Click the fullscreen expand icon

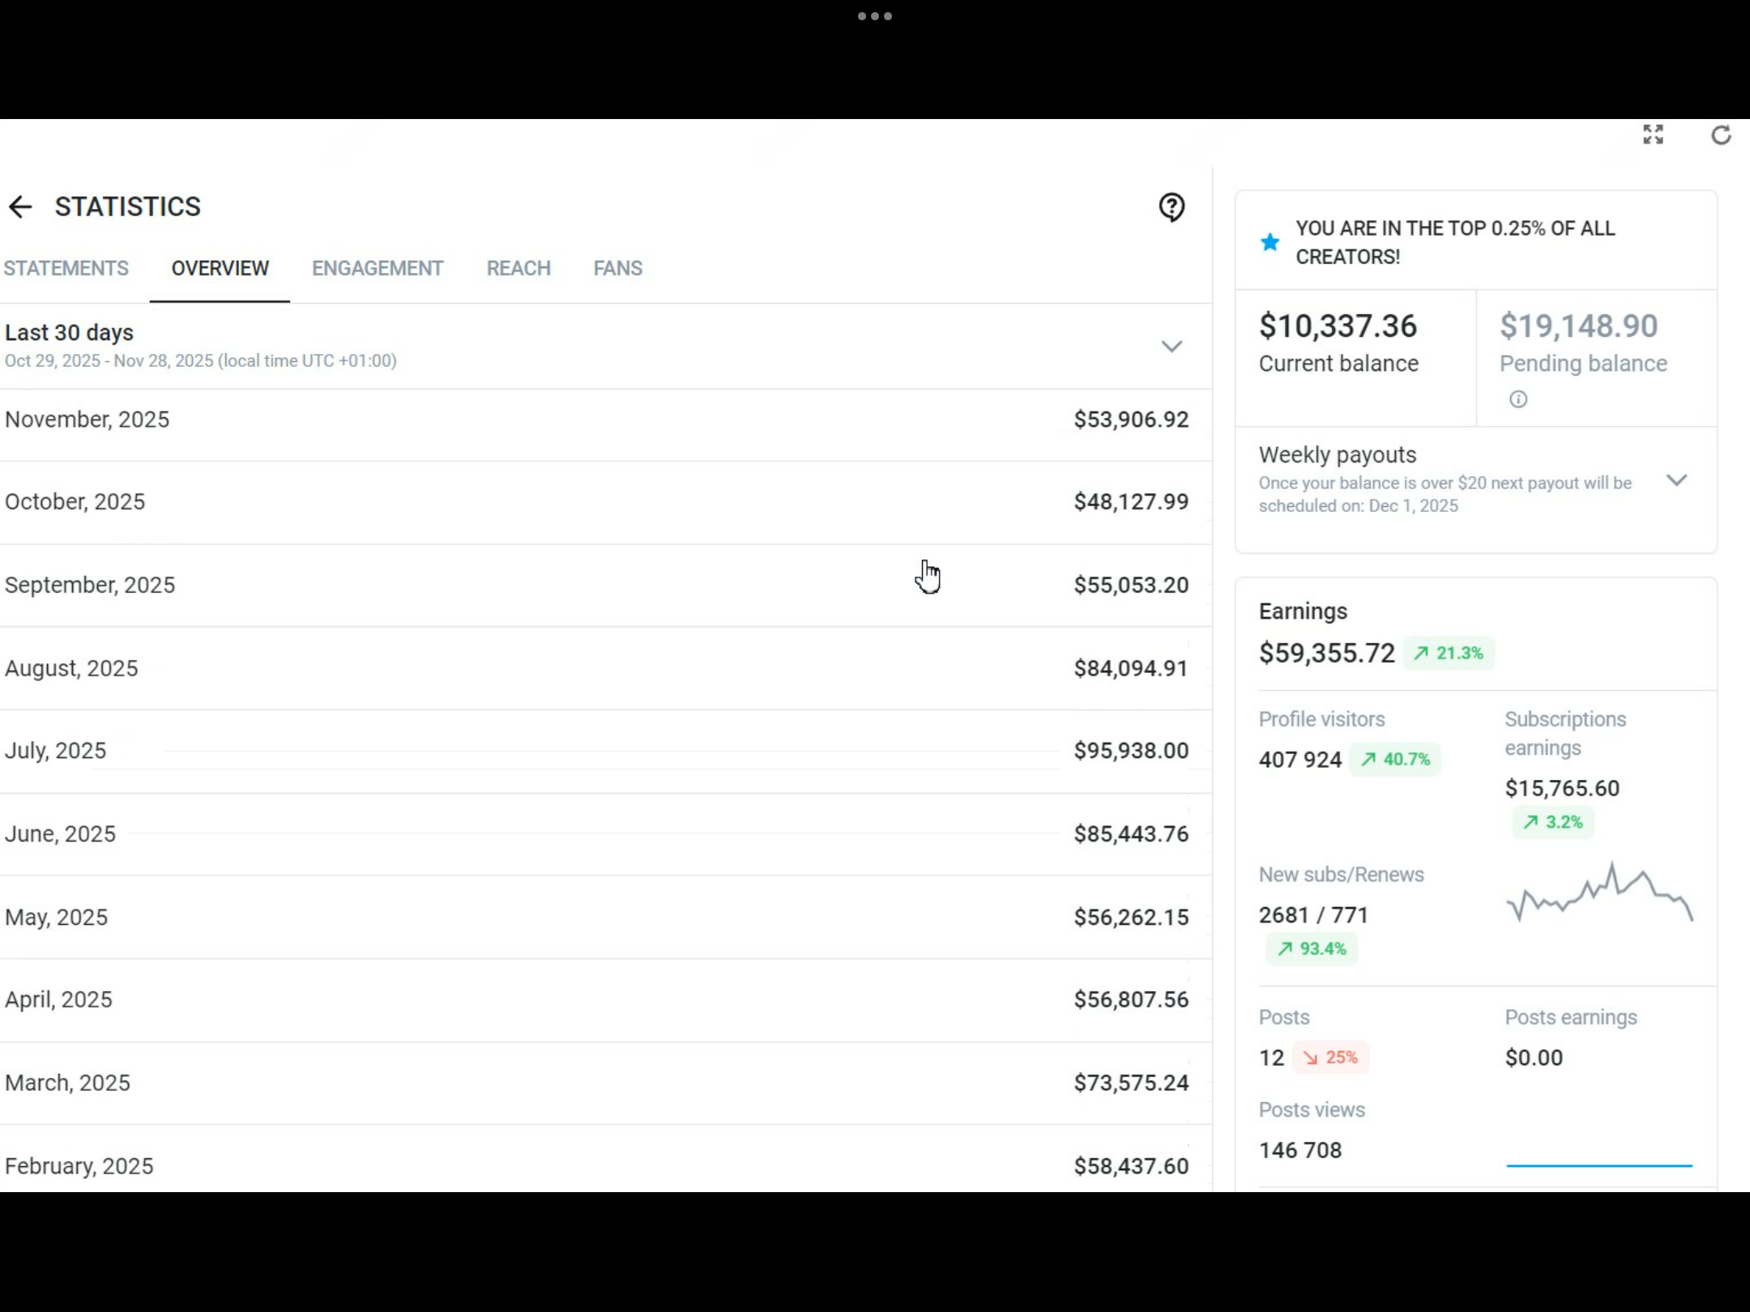pos(1653,134)
